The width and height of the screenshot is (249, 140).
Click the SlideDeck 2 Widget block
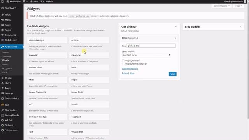coord(47,117)
